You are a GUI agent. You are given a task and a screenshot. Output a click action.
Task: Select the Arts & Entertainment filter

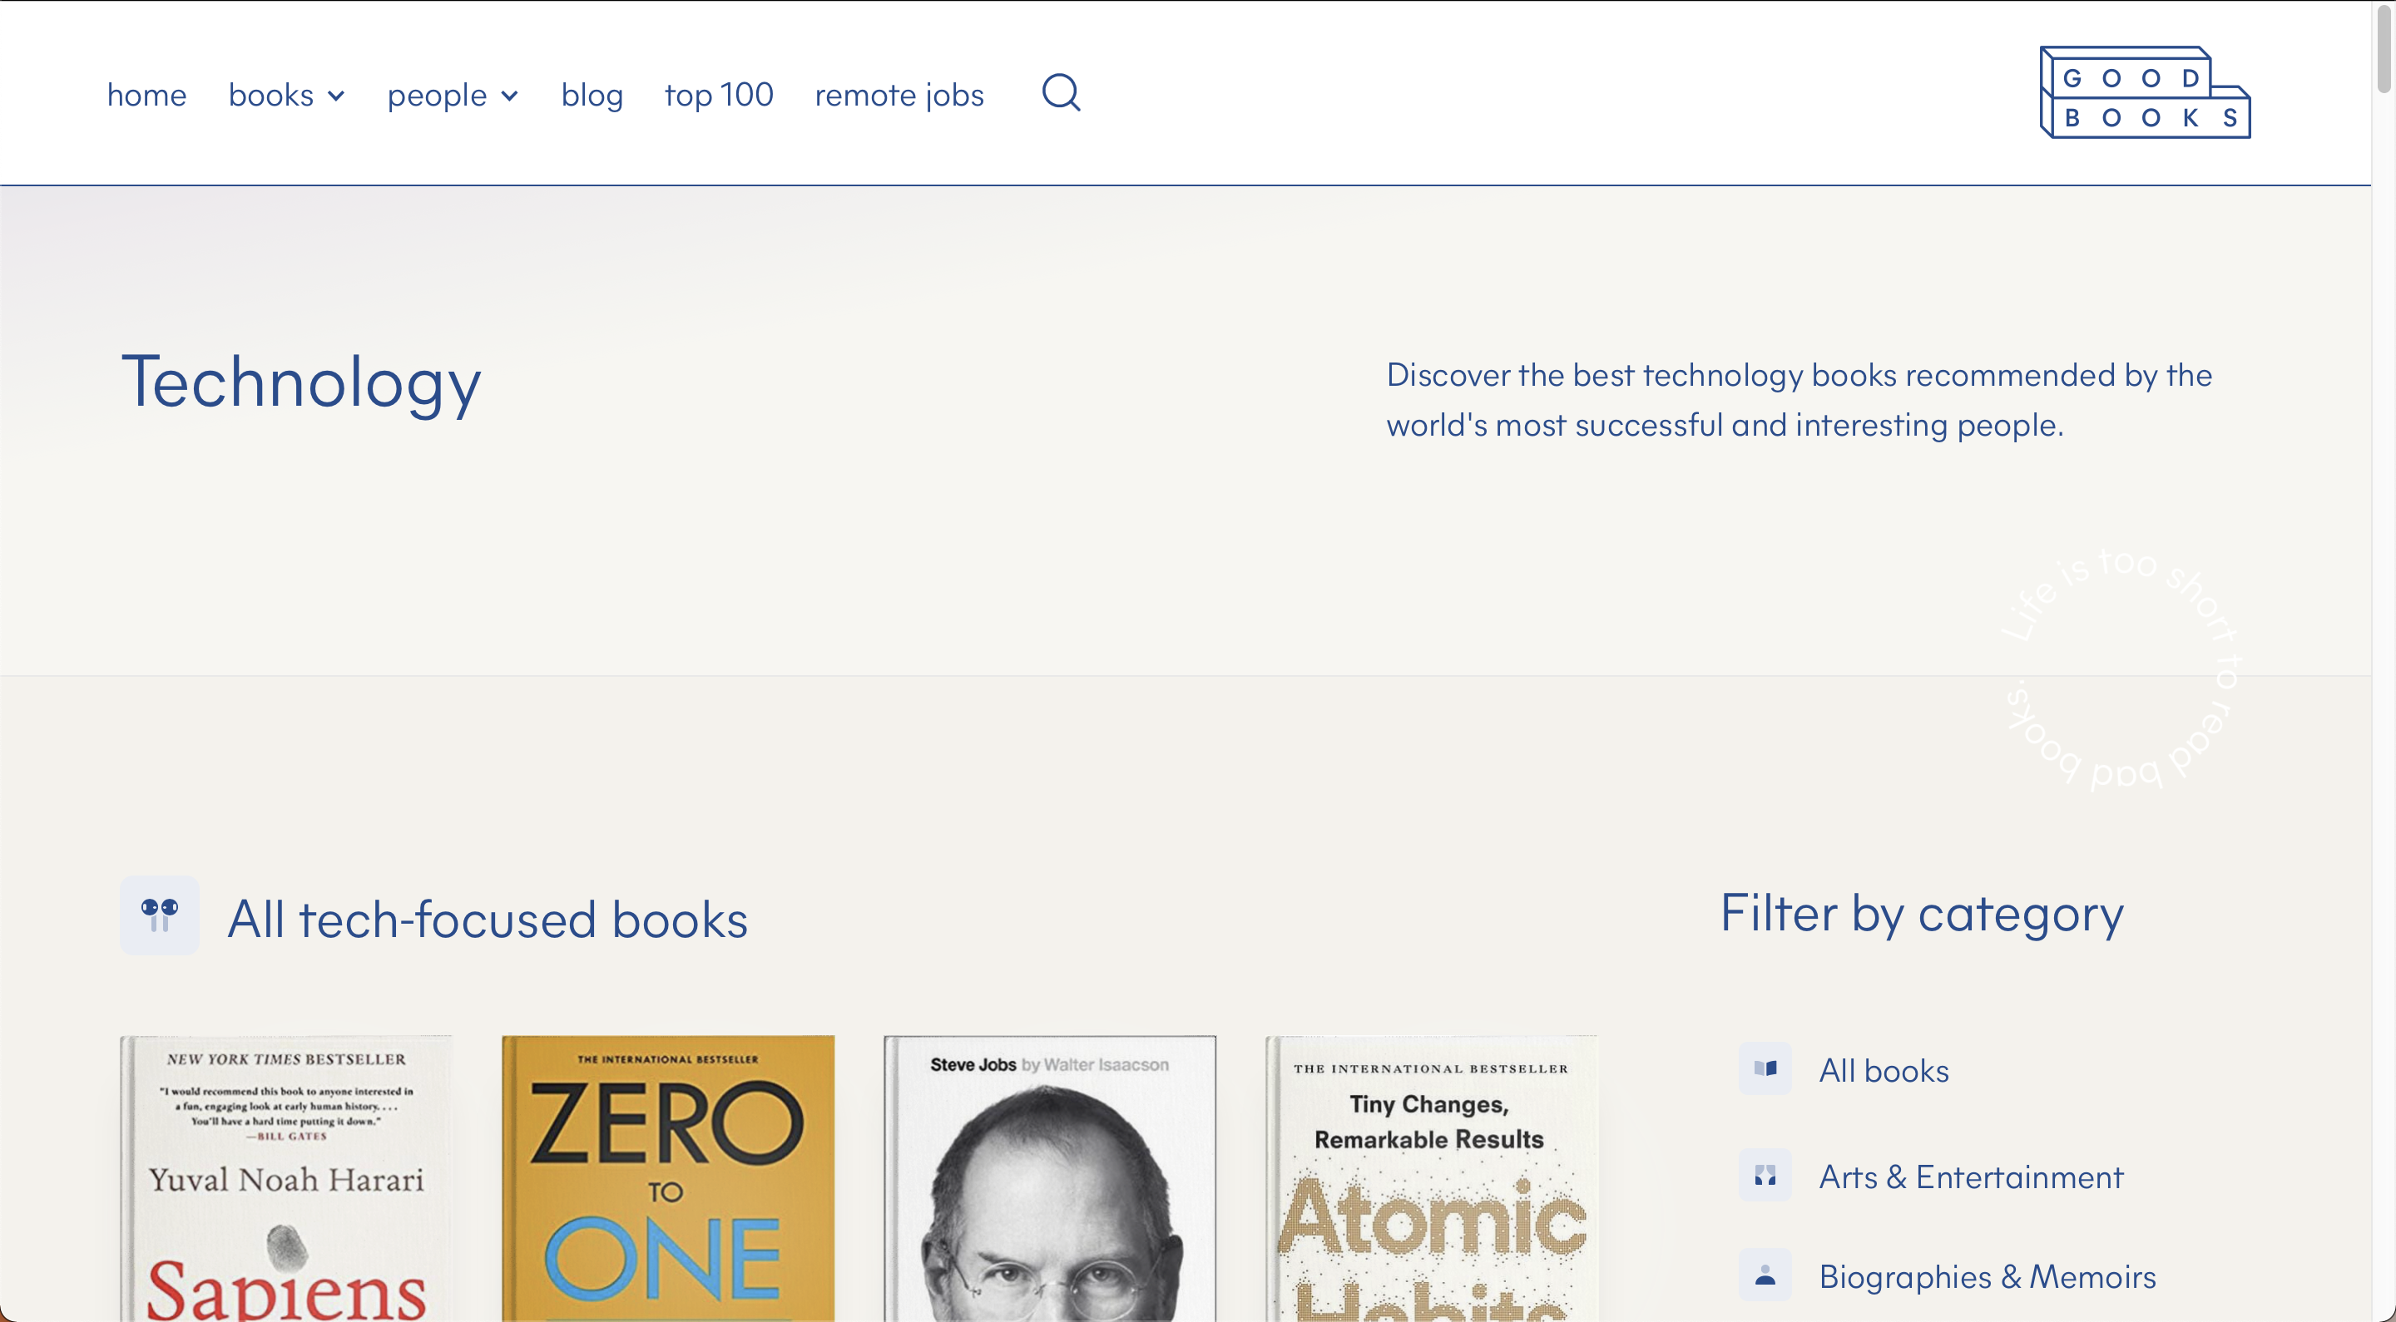pyautogui.click(x=1971, y=1176)
